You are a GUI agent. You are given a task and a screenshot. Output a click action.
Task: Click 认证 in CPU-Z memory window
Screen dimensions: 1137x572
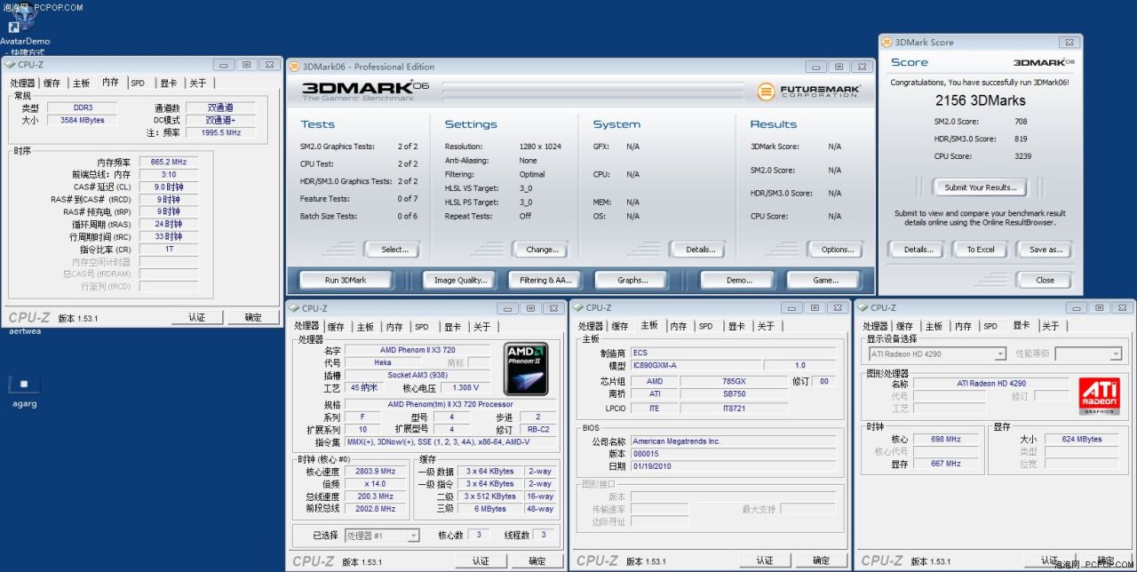[196, 317]
